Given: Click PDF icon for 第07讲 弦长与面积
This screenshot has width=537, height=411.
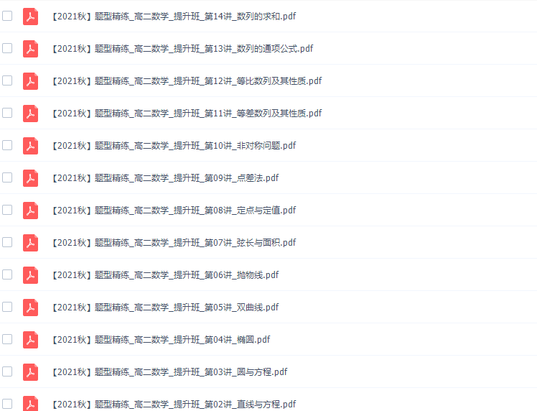Looking at the screenshot, I should pos(30,243).
